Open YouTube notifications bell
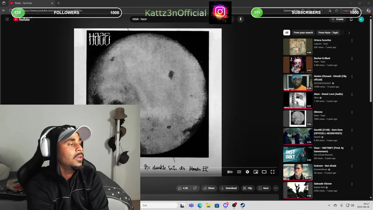373x210 pixels. point(351,19)
